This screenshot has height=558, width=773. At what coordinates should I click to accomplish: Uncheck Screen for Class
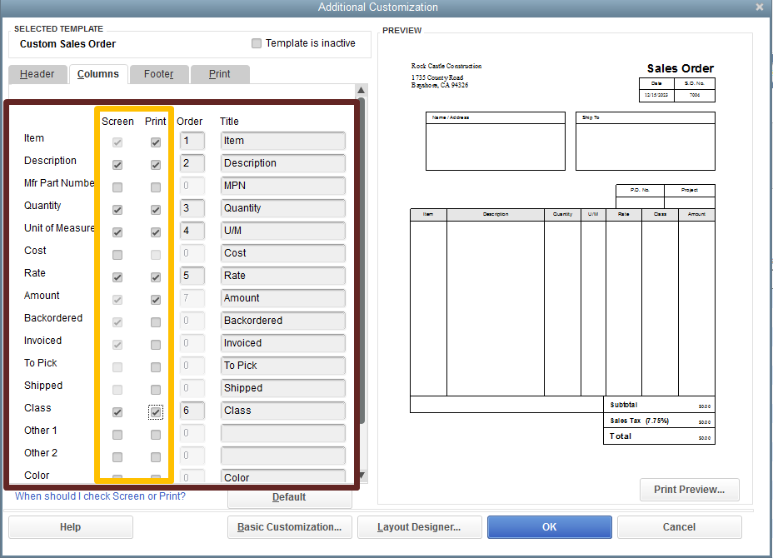click(117, 412)
